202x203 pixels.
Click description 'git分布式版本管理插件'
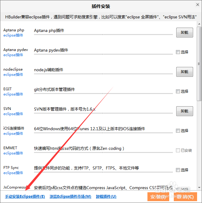tap(55, 89)
